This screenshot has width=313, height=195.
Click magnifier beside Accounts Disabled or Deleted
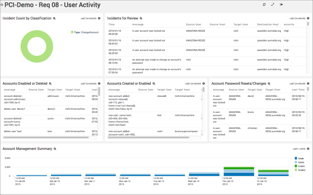(50, 83)
